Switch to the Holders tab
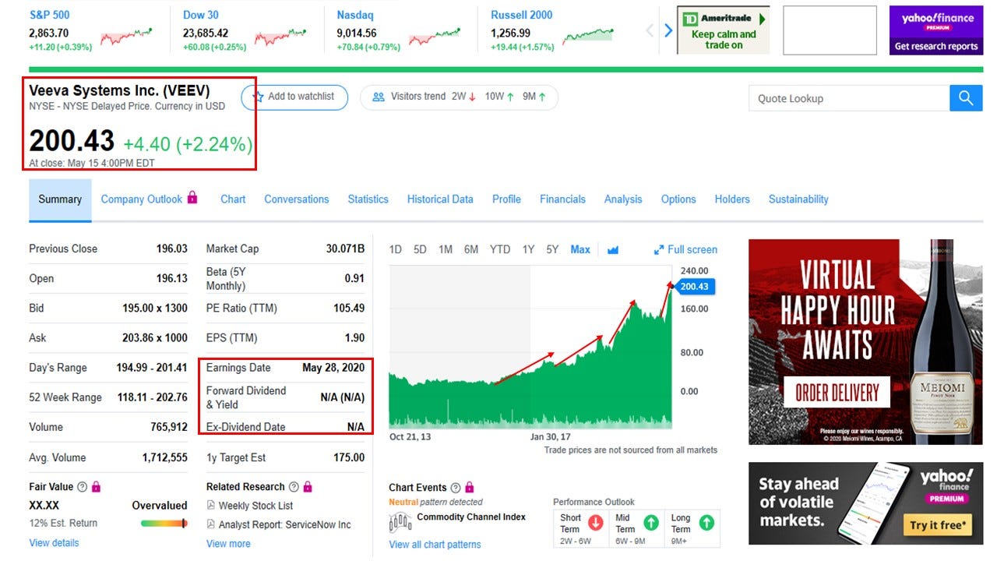This screenshot has height=561, width=997. pos(732,199)
